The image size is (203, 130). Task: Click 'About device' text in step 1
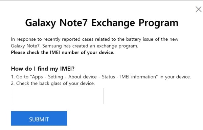(x=83, y=77)
